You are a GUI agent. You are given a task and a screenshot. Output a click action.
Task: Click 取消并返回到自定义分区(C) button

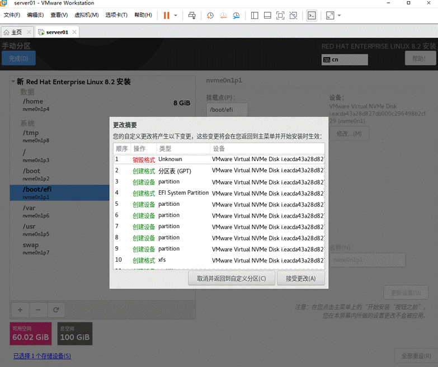tap(232, 279)
